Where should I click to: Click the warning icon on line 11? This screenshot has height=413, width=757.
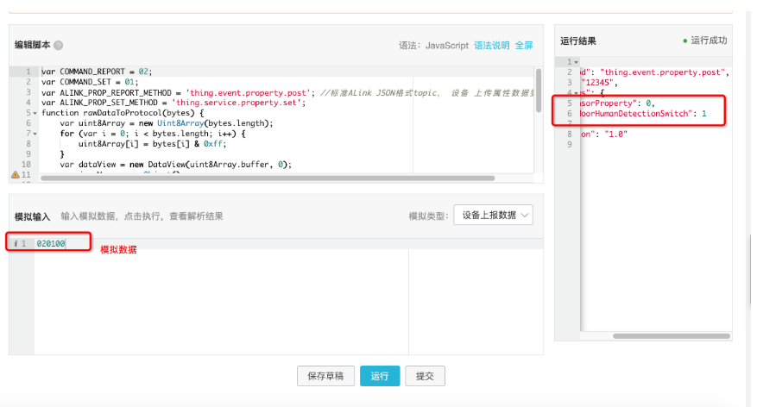16,175
